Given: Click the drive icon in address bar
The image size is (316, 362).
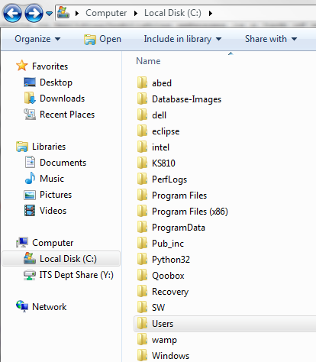Looking at the screenshot, I should (x=63, y=13).
